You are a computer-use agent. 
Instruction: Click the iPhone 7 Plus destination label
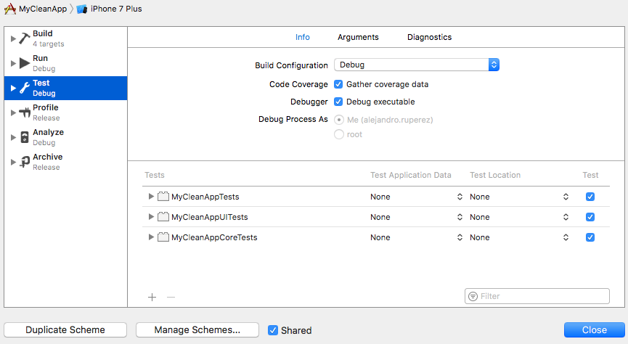point(116,9)
